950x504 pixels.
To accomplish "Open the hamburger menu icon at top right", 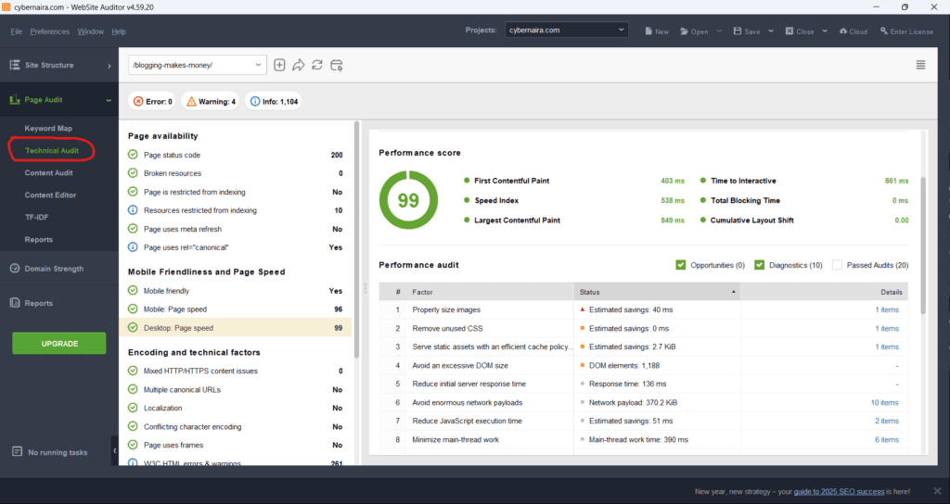I will (920, 65).
